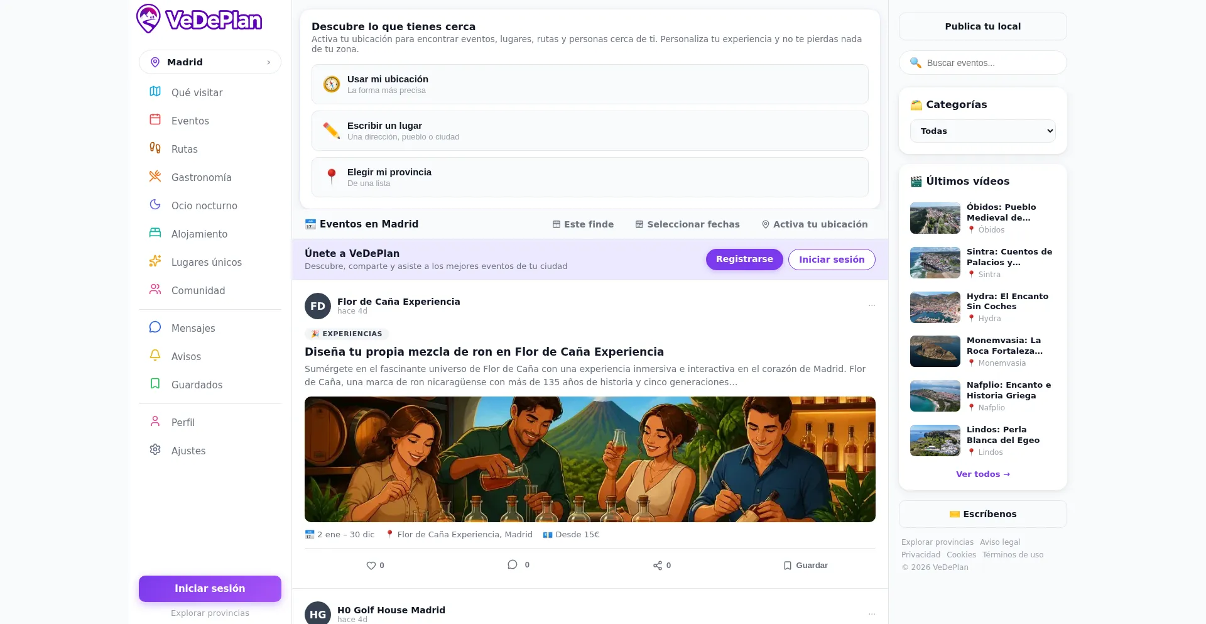Open the Flor de Caña event image
This screenshot has height=624, width=1206.
pyautogui.click(x=590, y=459)
